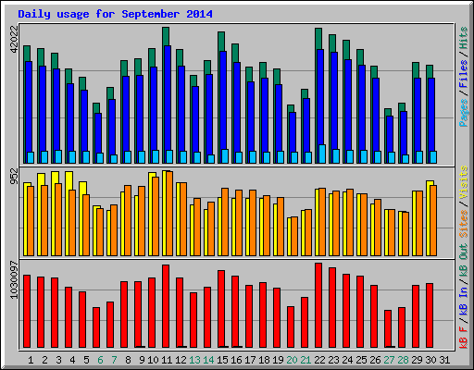Click x-axis day label 4
474x370 pixels.
pos(72,360)
